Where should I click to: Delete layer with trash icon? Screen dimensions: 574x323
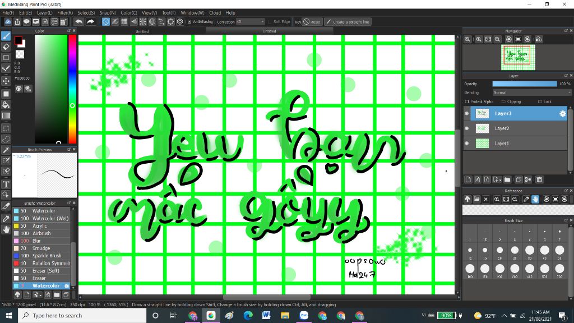point(539,179)
